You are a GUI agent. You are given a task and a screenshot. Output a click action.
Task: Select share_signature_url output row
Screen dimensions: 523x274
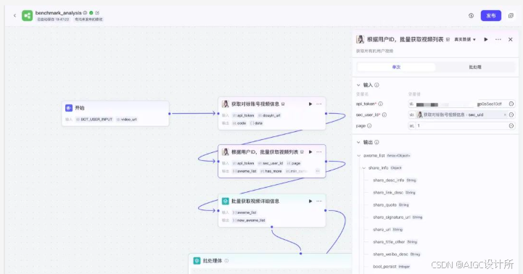click(398, 217)
